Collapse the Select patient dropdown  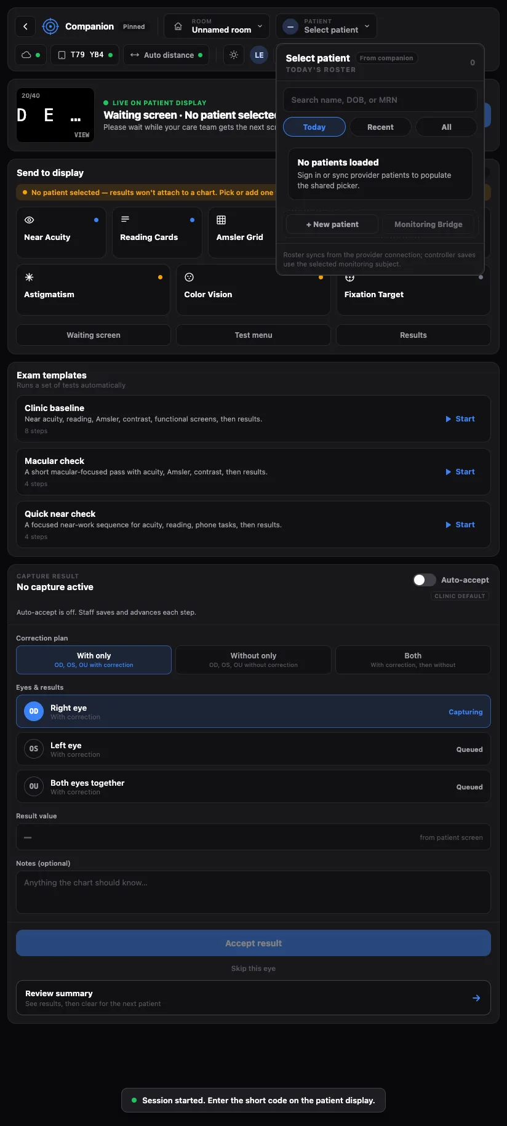326,26
